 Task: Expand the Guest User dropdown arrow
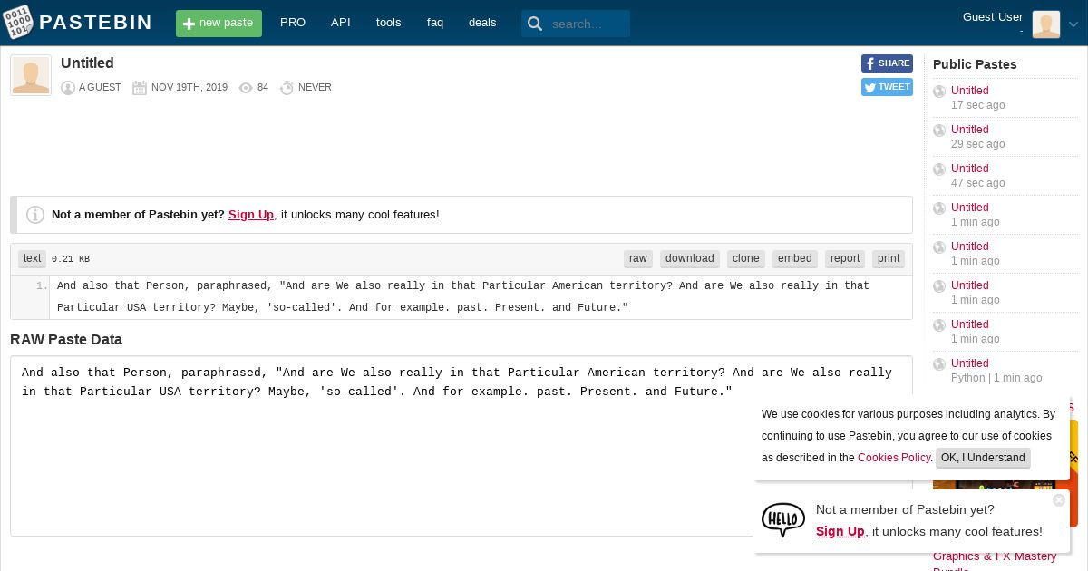1073,24
